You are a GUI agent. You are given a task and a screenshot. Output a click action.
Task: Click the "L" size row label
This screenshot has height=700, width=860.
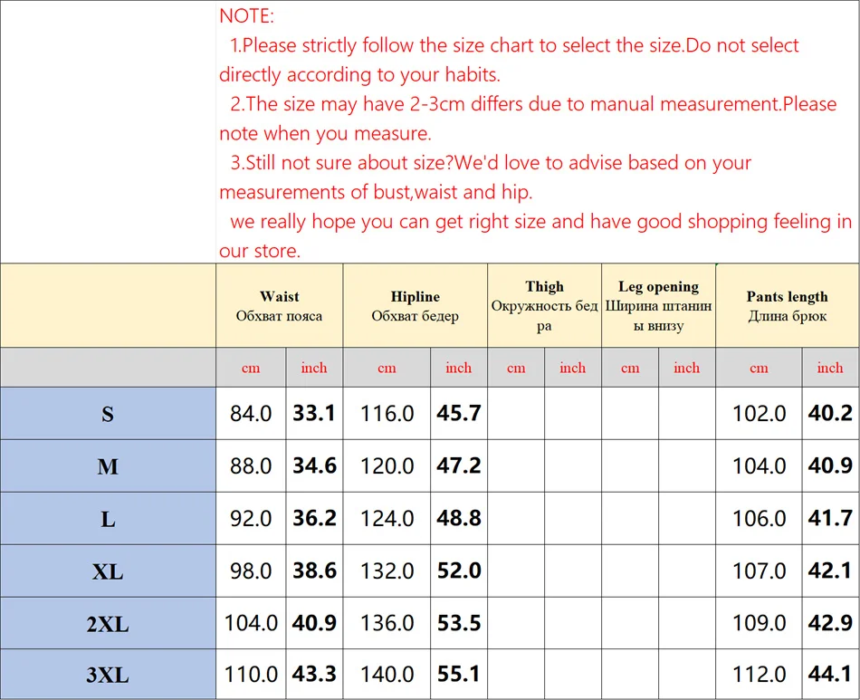[x=108, y=519]
